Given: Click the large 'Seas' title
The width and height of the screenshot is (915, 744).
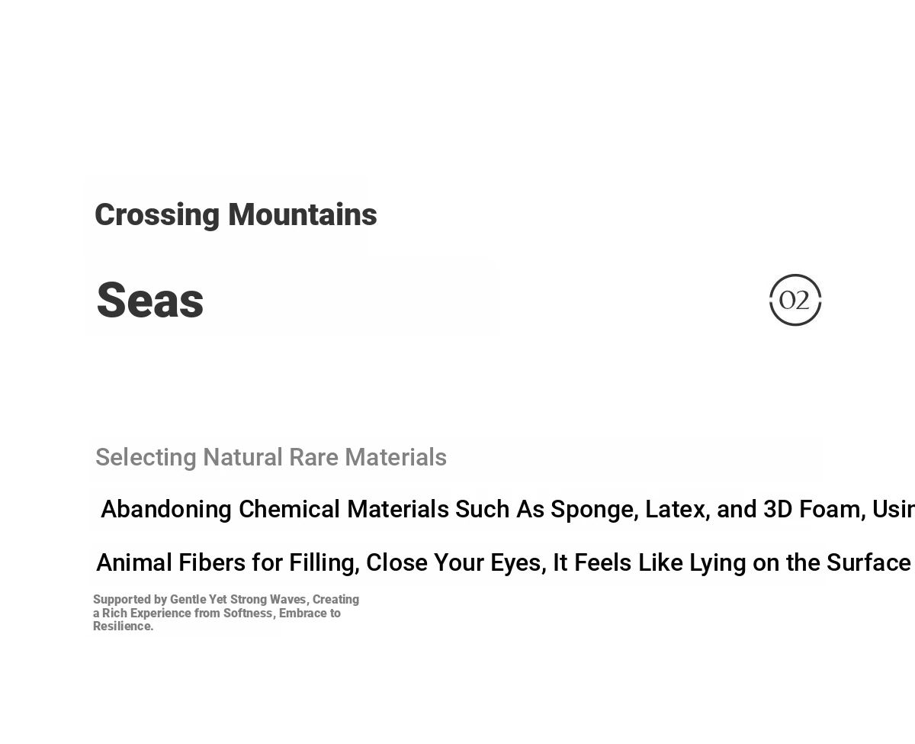Looking at the screenshot, I should pos(150,300).
